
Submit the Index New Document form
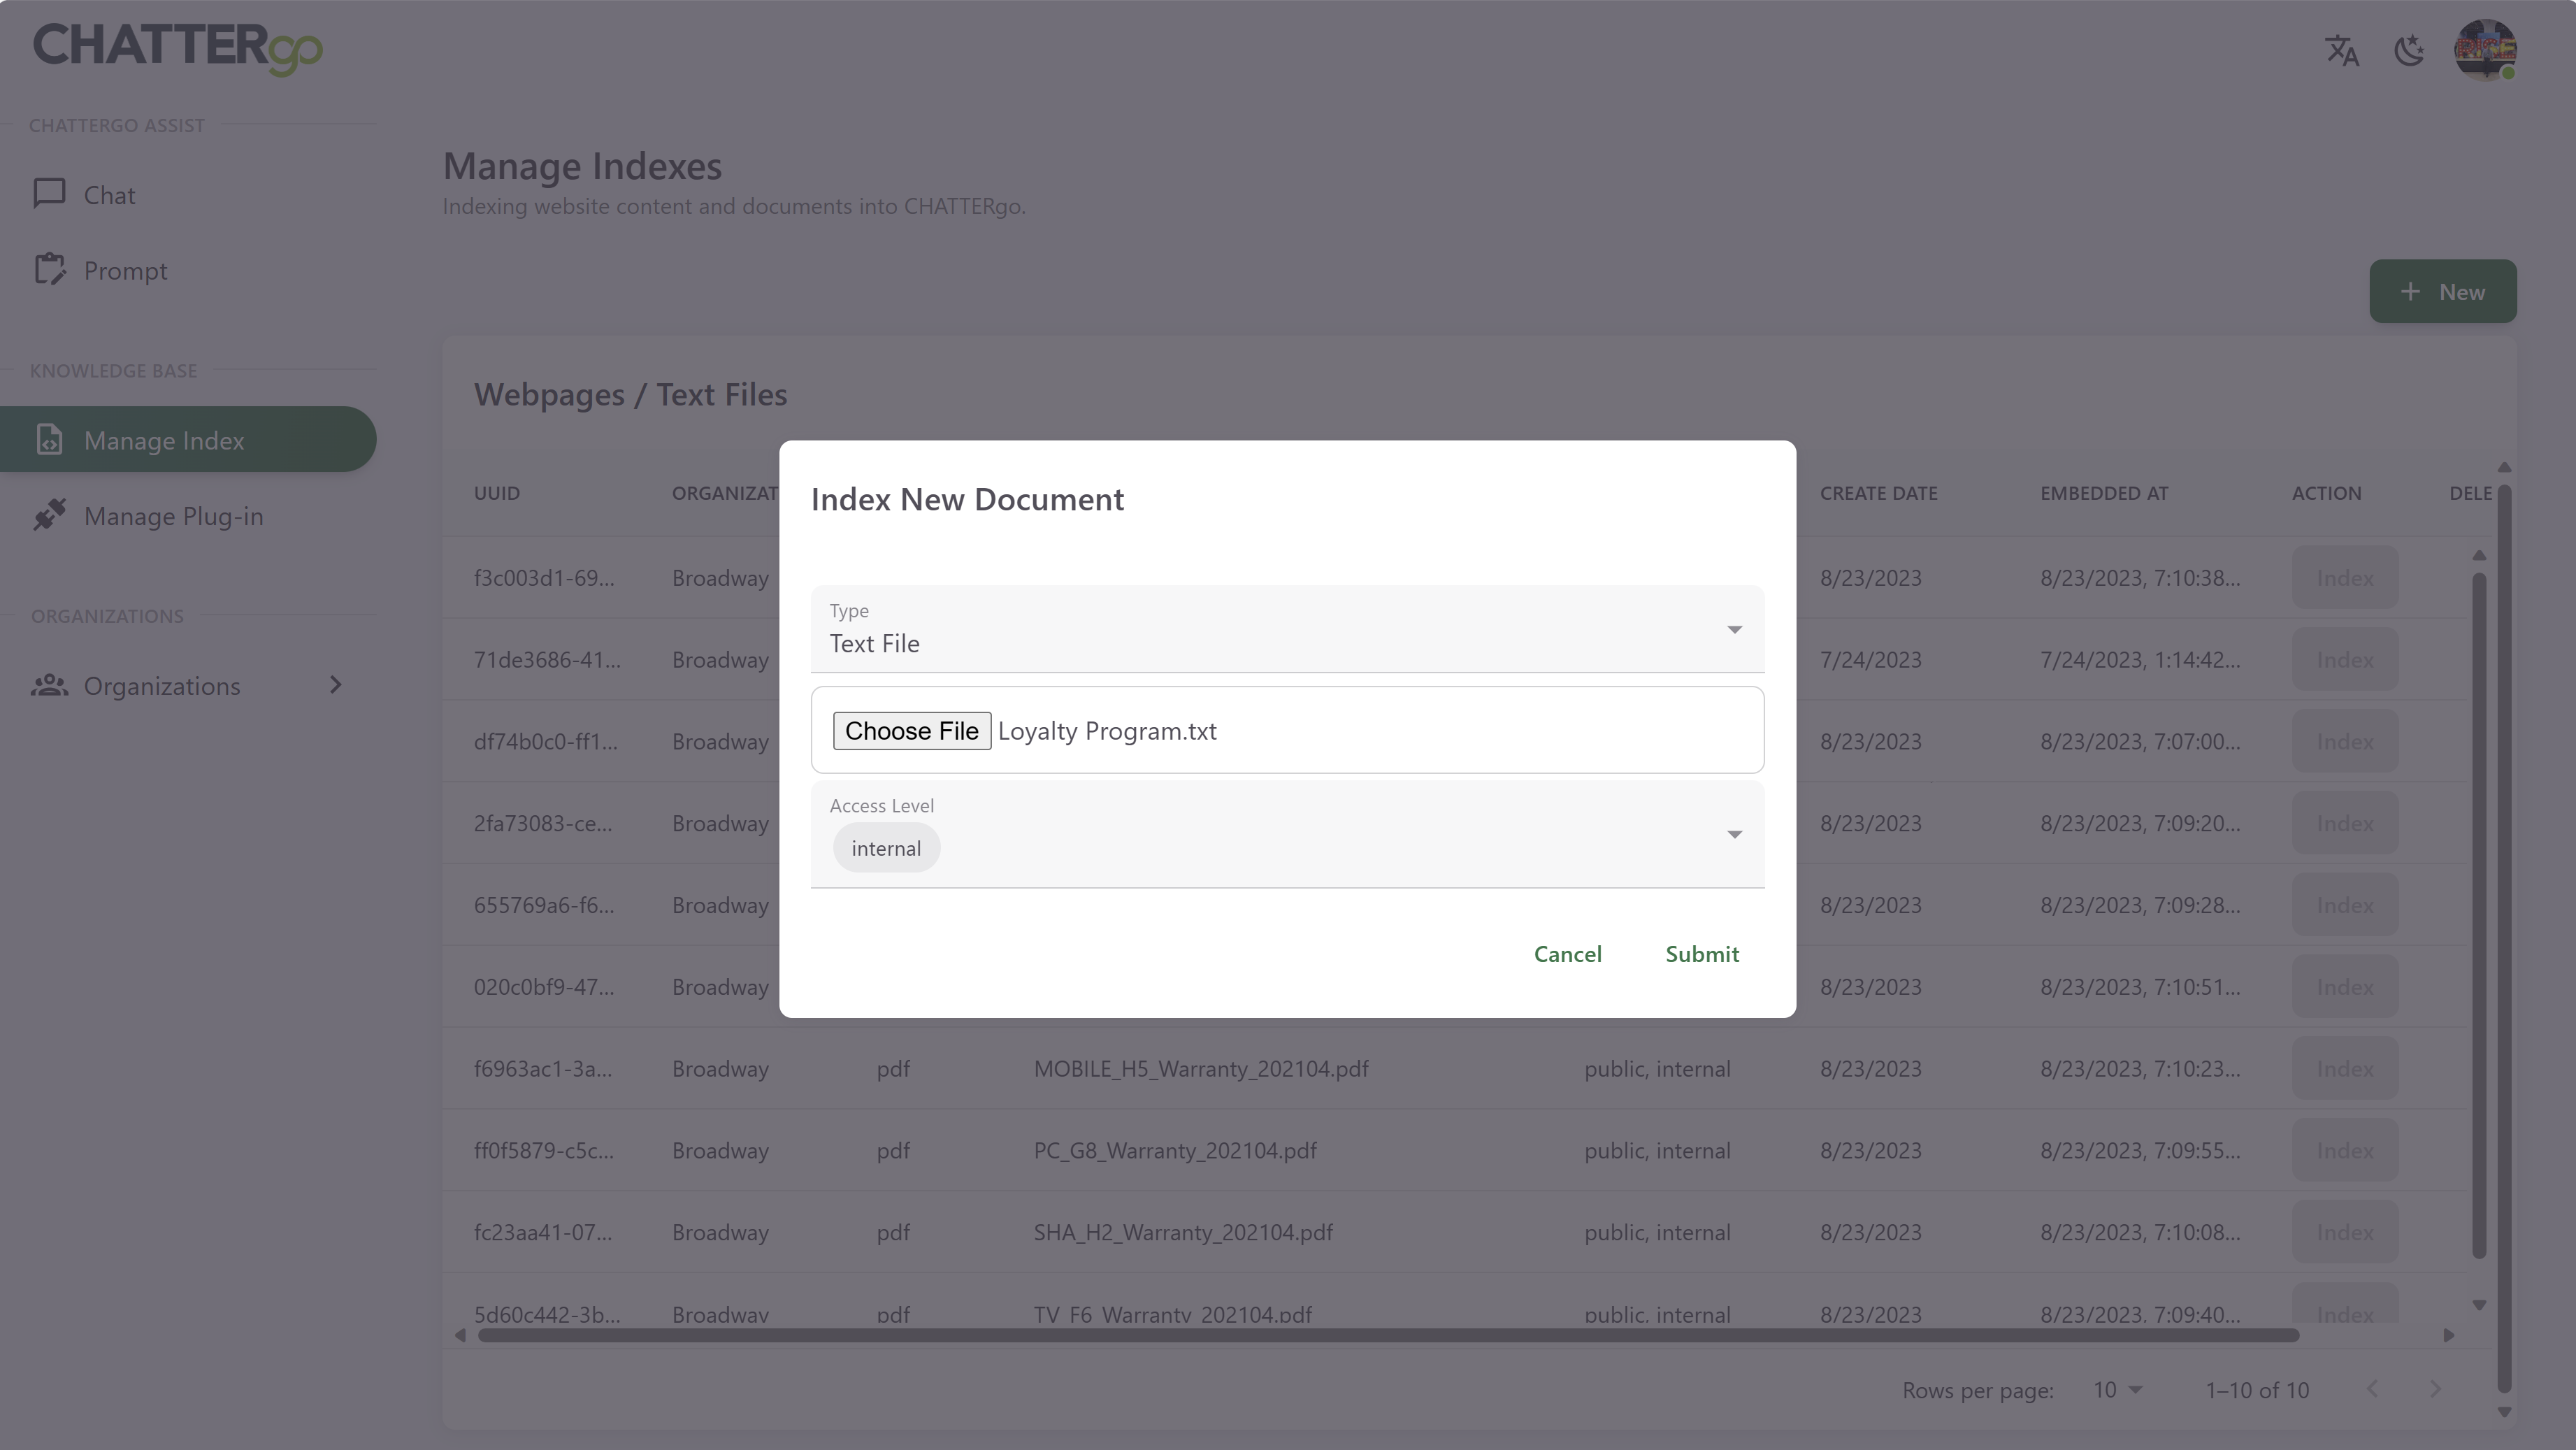[x=1701, y=954]
